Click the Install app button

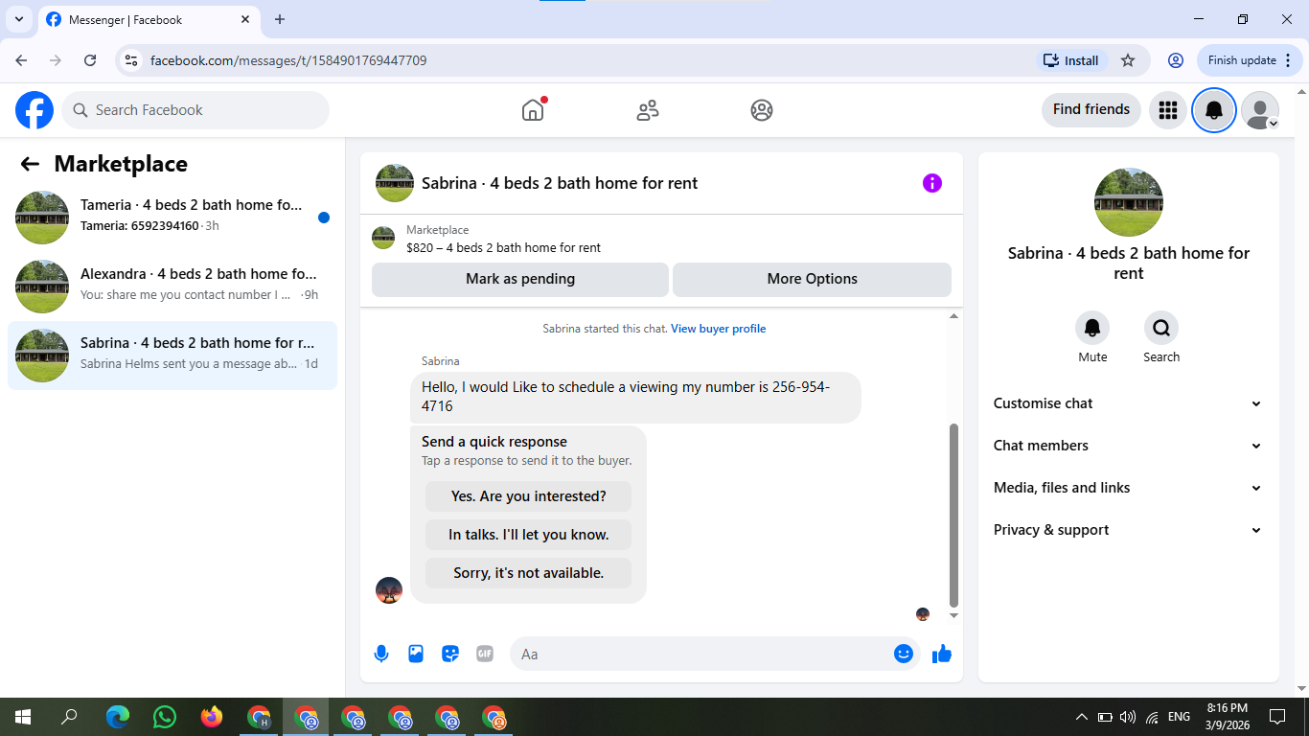point(1071,60)
